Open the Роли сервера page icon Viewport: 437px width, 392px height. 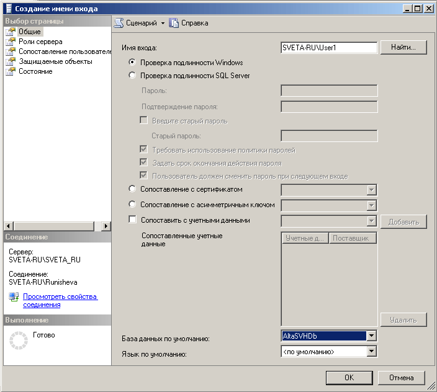(x=11, y=42)
